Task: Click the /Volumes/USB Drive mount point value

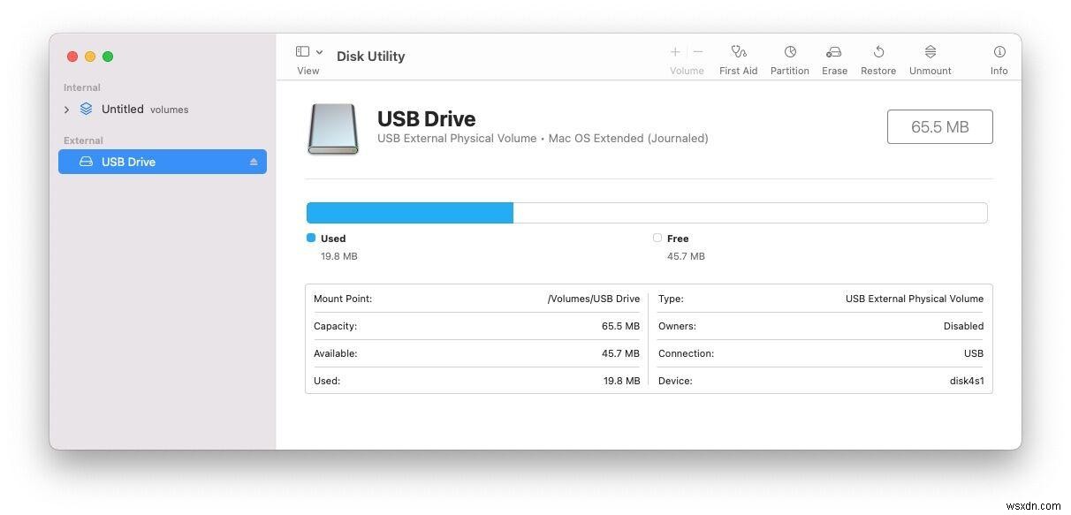Action: click(x=593, y=299)
